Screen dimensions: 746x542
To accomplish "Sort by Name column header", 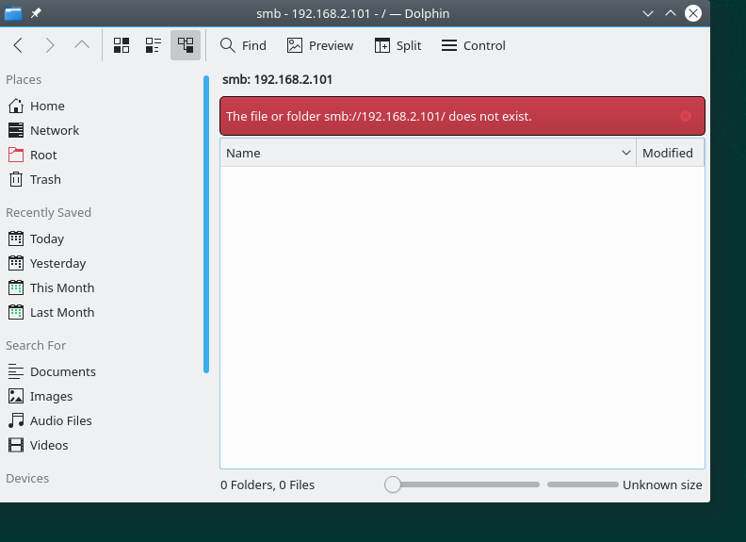I will (428, 153).
